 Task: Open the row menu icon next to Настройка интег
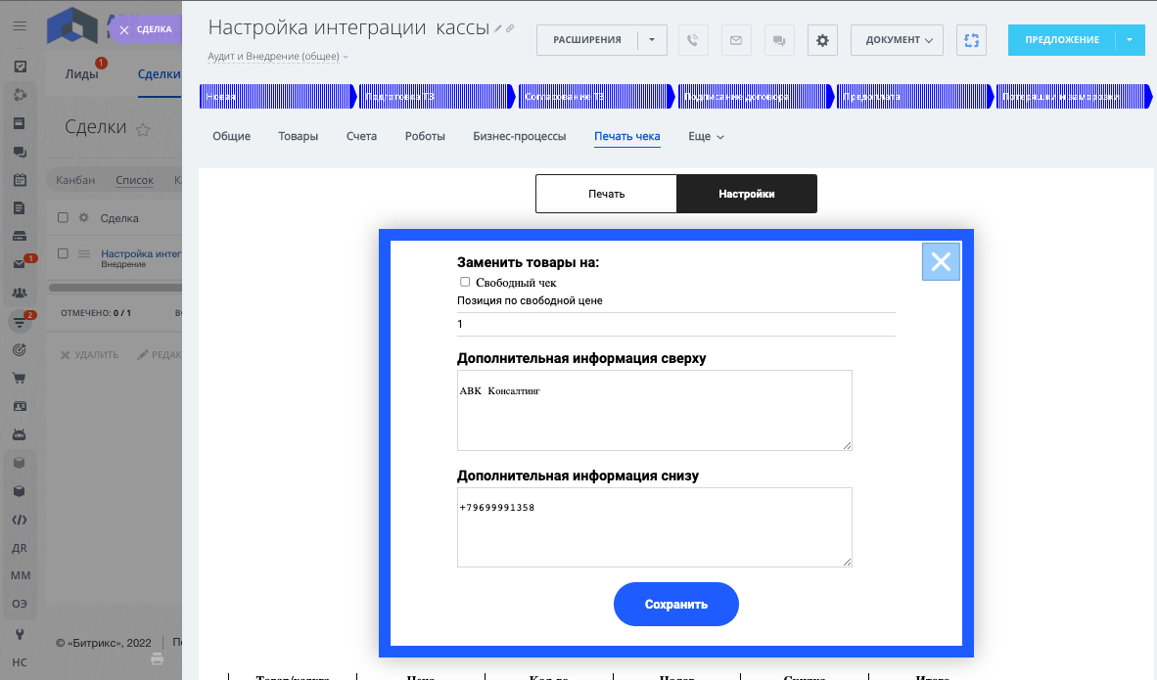coord(84,253)
